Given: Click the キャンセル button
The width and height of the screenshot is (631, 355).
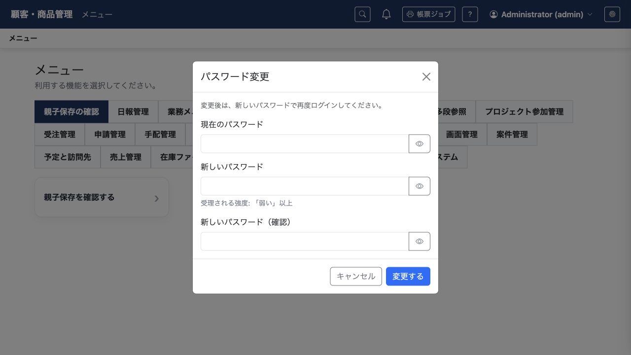Looking at the screenshot, I should pos(356,277).
